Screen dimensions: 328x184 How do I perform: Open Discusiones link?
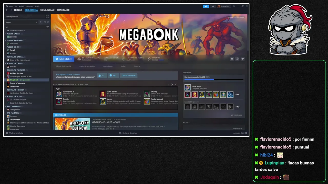[108, 66]
